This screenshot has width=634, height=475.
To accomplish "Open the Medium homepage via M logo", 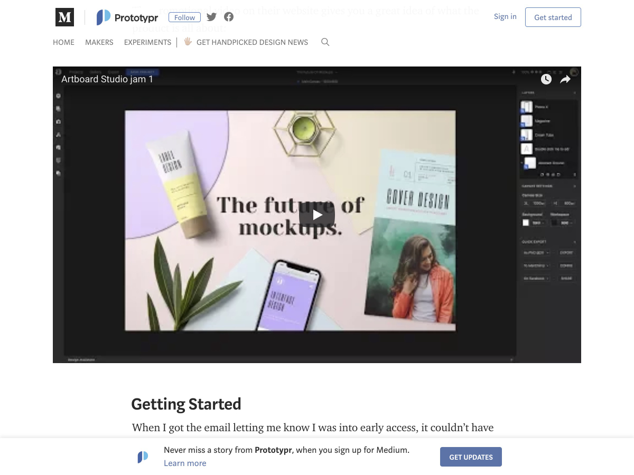I will click(x=64, y=17).
